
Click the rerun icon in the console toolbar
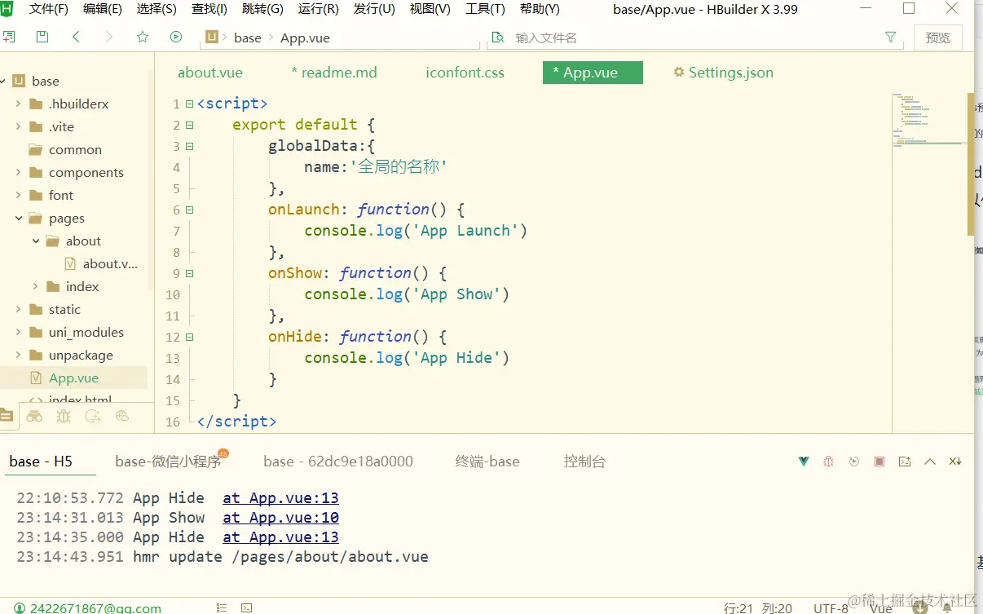coord(854,462)
